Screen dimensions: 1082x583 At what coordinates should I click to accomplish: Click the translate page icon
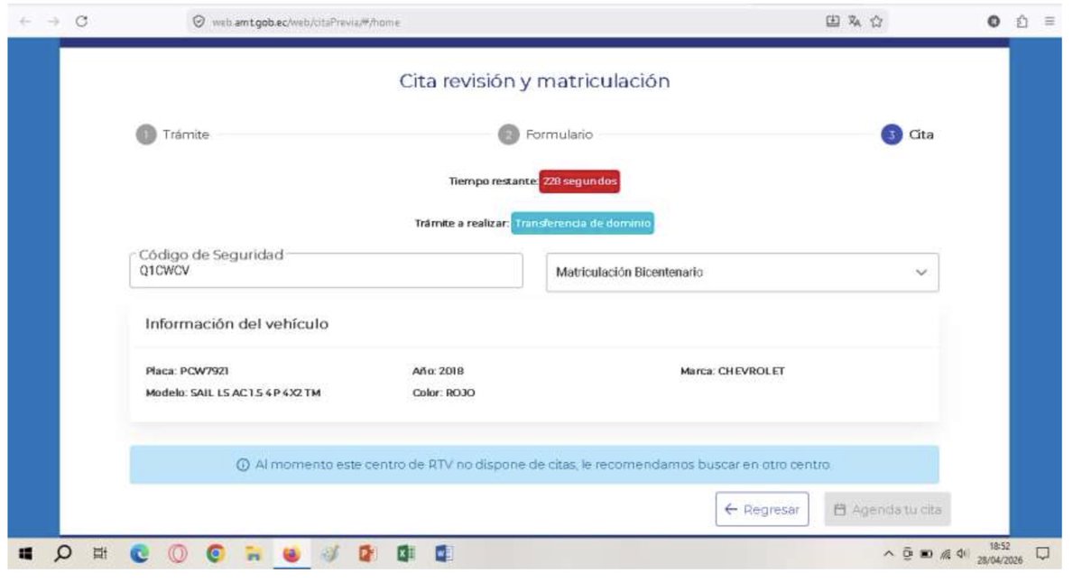pos(855,22)
